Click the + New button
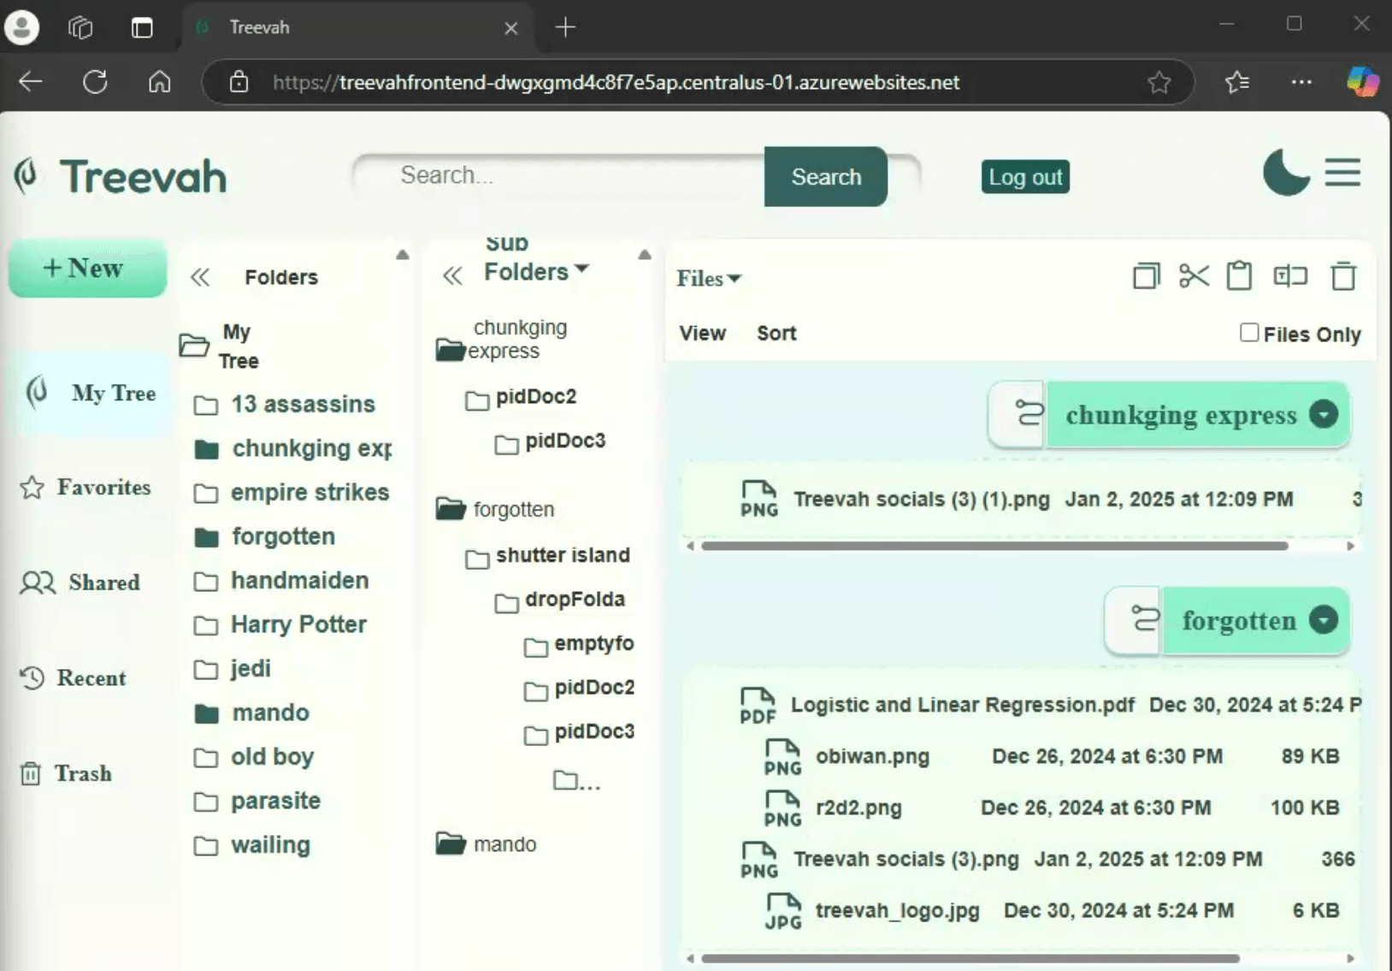The image size is (1392, 971). [x=87, y=269]
